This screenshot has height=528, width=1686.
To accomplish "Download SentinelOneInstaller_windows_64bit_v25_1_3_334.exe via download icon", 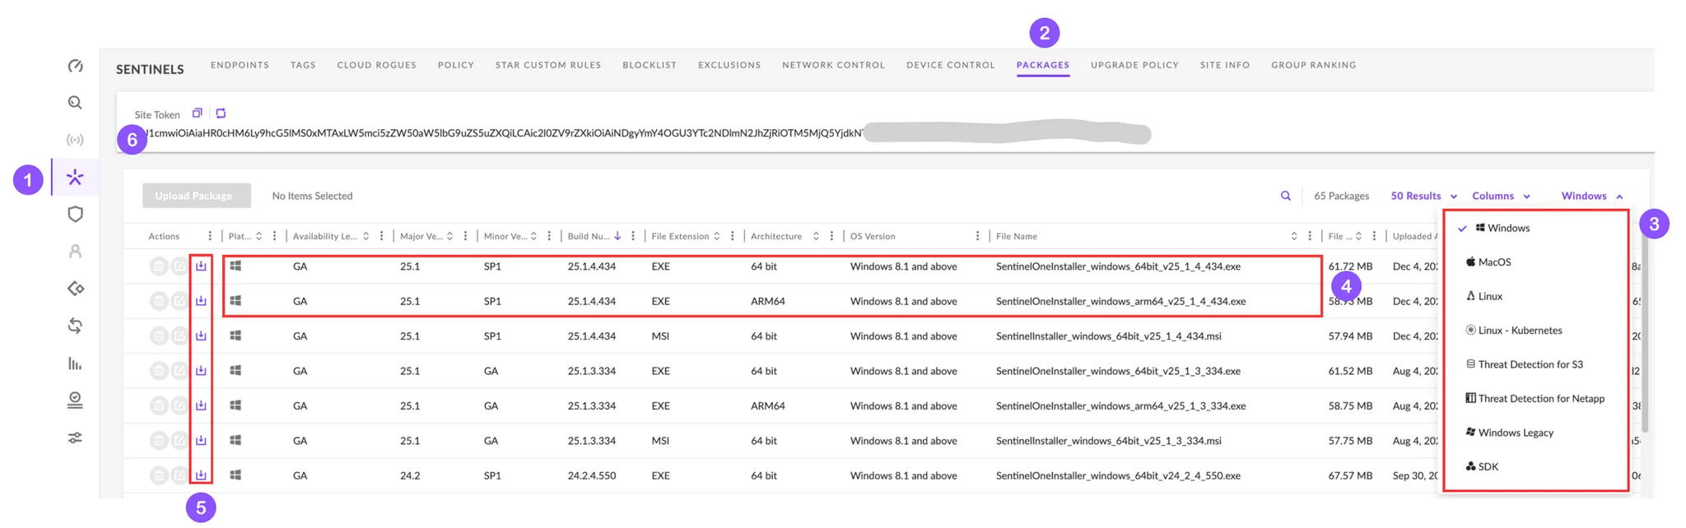I will pyautogui.click(x=201, y=371).
